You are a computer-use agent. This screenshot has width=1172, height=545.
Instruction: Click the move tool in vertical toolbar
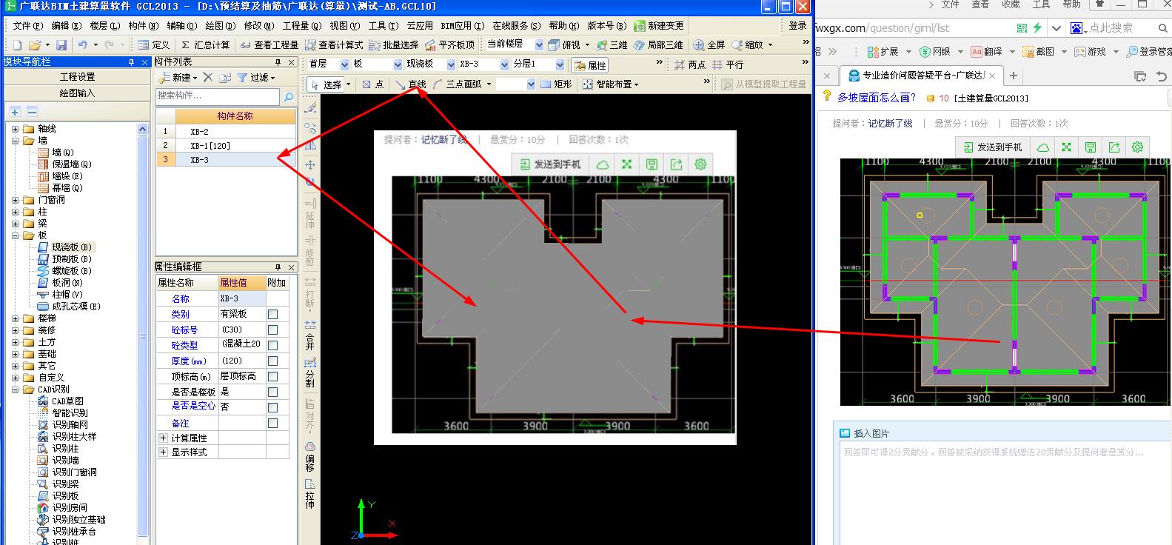click(x=310, y=164)
